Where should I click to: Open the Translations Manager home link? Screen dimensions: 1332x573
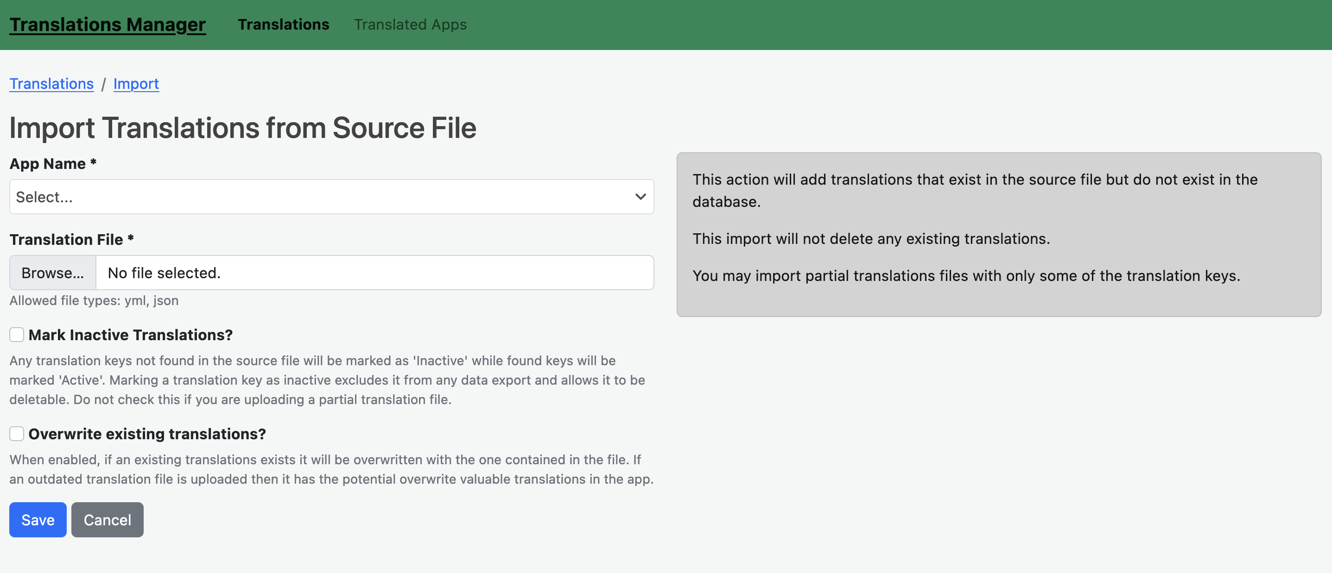(108, 24)
